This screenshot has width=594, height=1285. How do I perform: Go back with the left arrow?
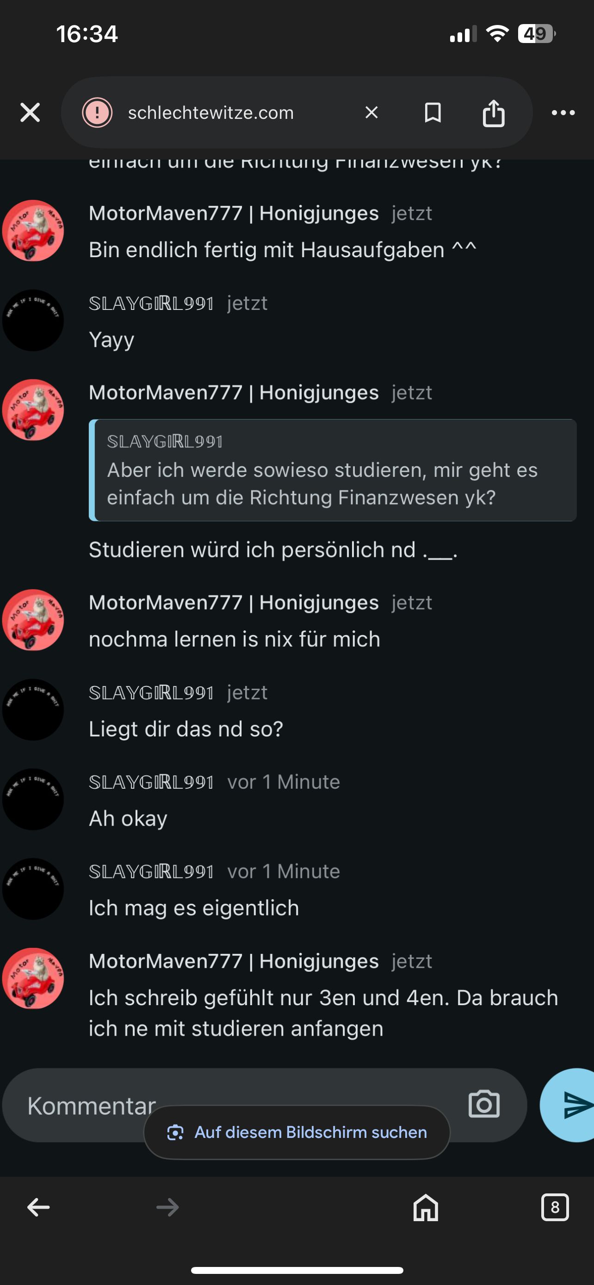coord(38,1207)
